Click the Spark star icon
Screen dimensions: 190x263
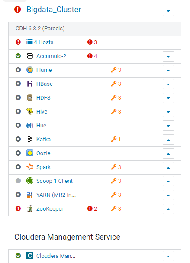[30, 167]
